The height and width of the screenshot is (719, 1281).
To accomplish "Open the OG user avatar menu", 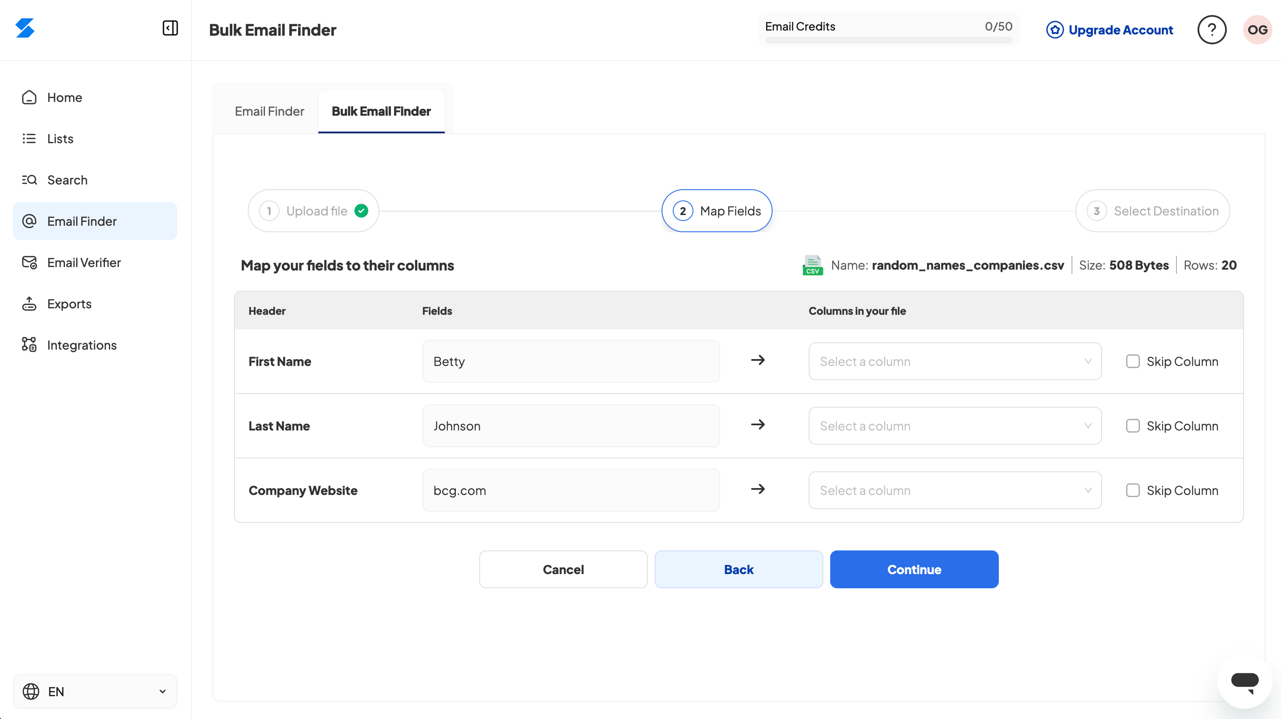I will pyautogui.click(x=1256, y=30).
